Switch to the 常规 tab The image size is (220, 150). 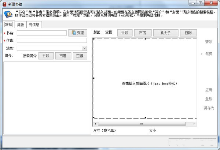[8, 25]
